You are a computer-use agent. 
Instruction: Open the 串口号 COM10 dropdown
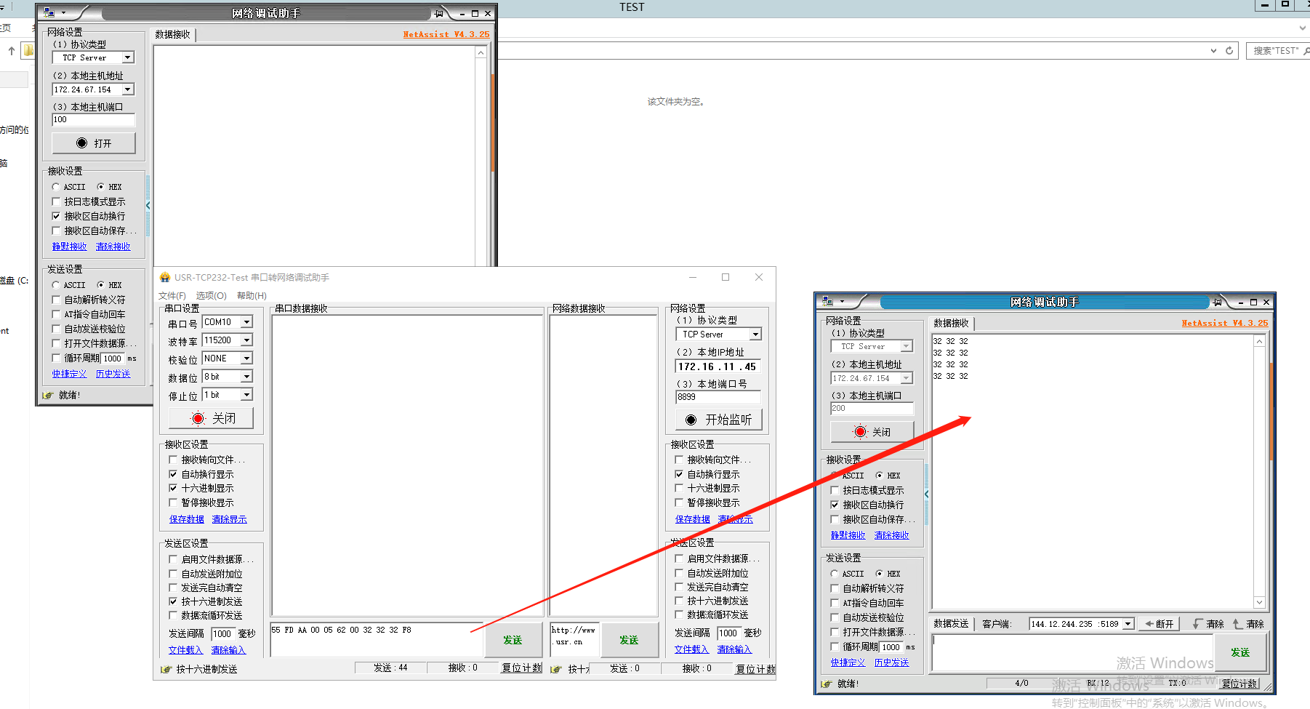tap(246, 322)
